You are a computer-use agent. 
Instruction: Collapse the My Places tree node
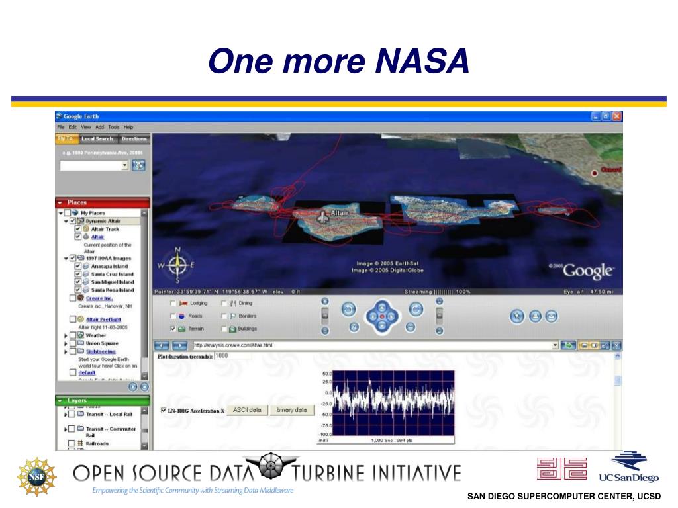click(x=61, y=213)
